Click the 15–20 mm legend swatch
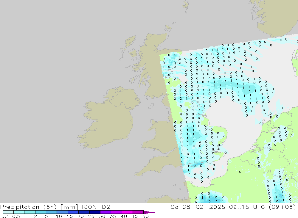 [x=73, y=212]
